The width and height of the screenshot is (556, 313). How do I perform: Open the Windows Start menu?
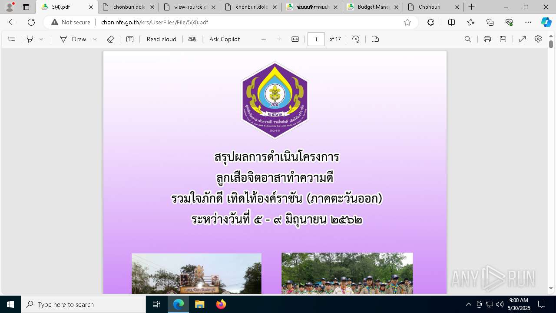(10, 304)
